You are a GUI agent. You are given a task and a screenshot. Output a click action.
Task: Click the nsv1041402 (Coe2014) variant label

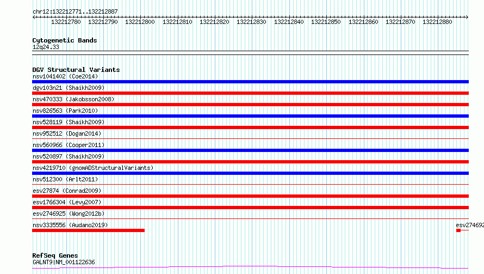65,76
